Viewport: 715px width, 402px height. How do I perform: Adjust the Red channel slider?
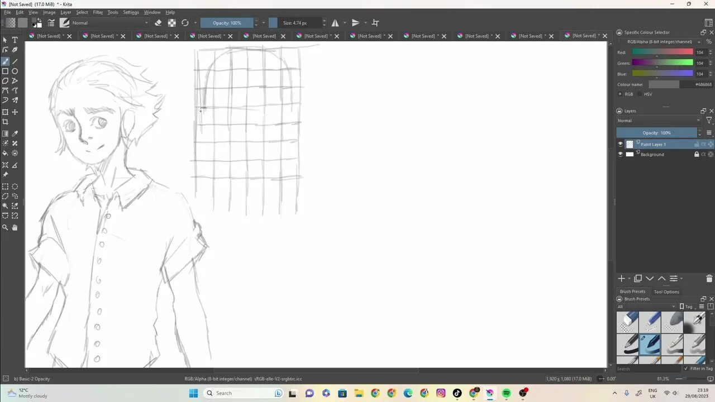click(662, 52)
